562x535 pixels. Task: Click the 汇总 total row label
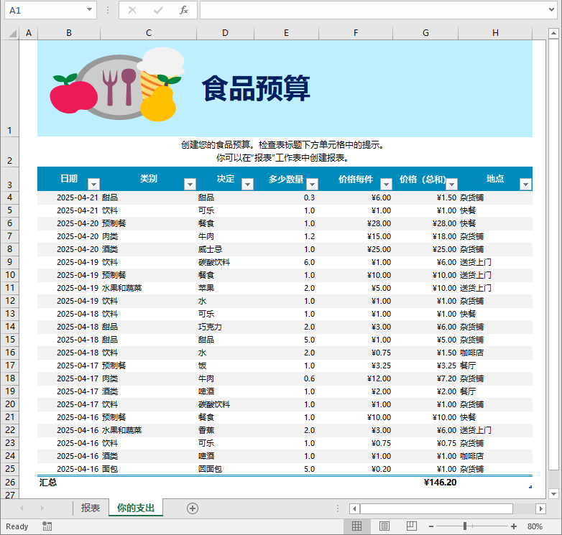48,483
